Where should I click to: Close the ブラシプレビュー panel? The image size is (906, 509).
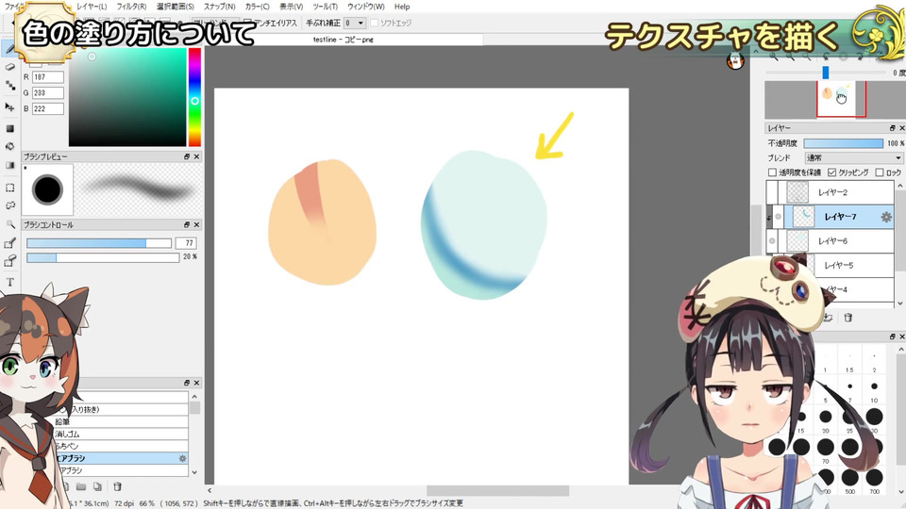coord(196,157)
